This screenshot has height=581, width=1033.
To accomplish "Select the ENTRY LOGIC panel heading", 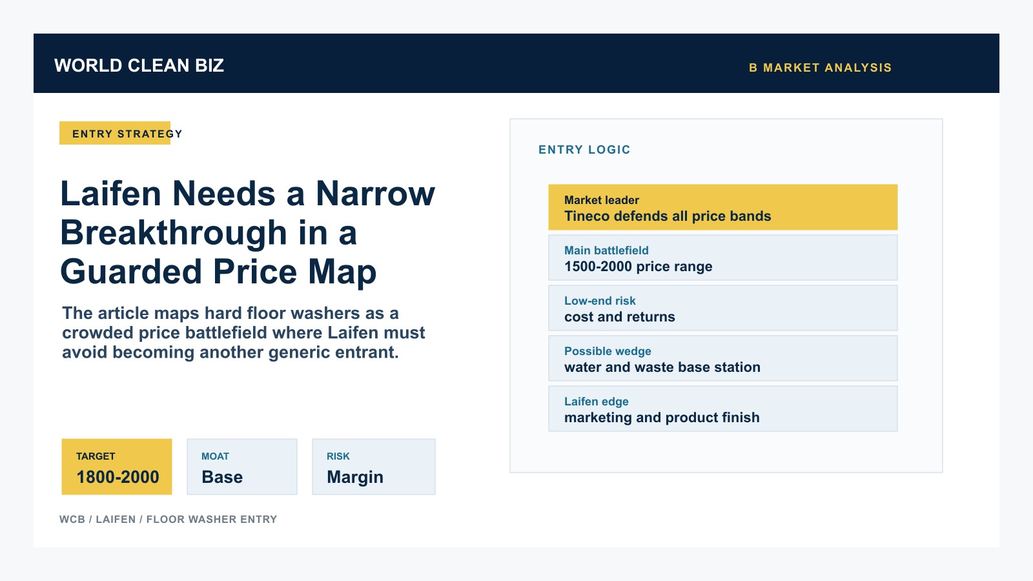I will (584, 150).
